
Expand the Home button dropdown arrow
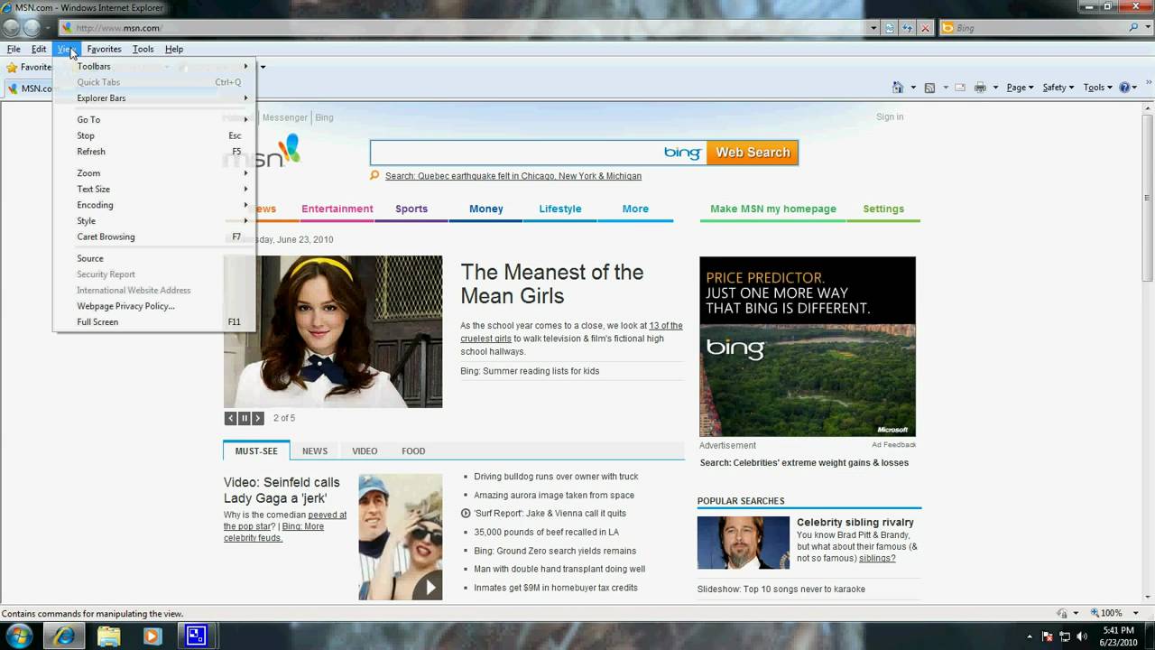click(x=913, y=88)
